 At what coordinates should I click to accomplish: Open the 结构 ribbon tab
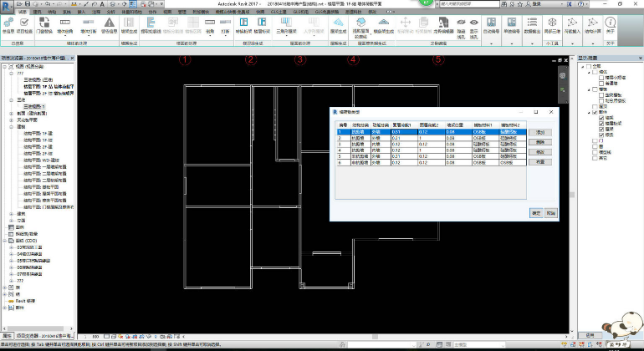coord(52,12)
